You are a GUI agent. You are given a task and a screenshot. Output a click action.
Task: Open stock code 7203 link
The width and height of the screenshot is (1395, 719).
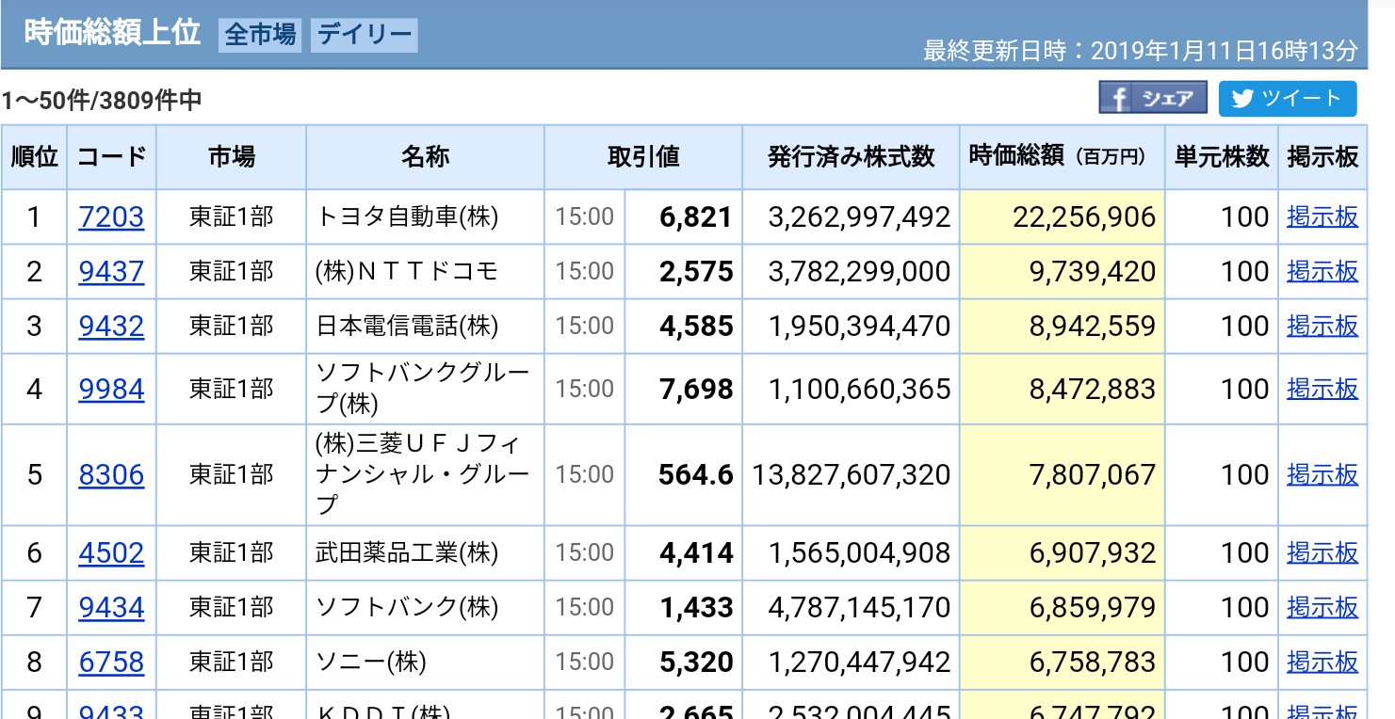pyautogui.click(x=111, y=217)
